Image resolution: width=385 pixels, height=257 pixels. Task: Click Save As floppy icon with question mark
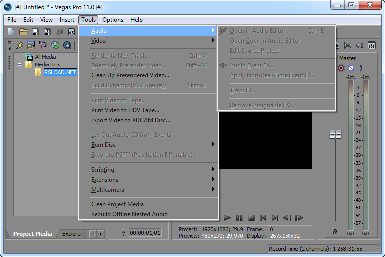(x=47, y=32)
